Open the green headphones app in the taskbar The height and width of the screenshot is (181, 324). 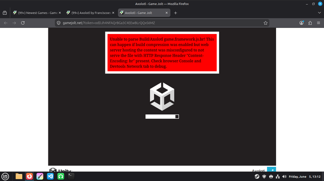click(x=61, y=176)
